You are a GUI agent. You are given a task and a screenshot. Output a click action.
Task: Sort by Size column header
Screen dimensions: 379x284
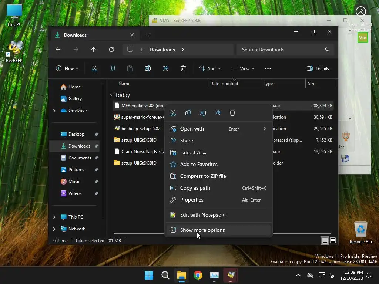(x=312, y=84)
